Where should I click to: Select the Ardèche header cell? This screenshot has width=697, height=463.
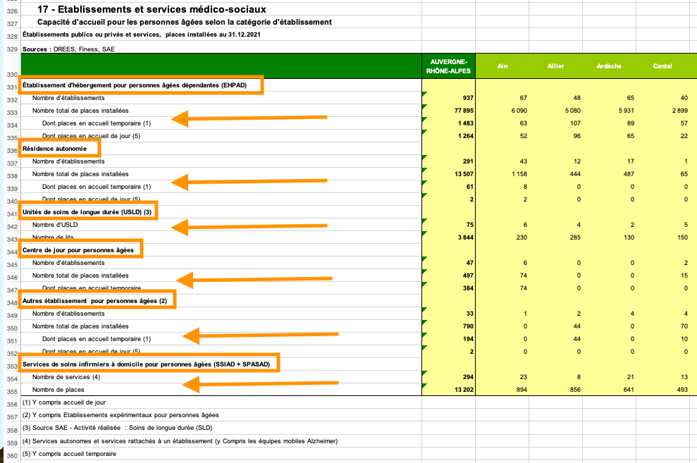click(609, 66)
